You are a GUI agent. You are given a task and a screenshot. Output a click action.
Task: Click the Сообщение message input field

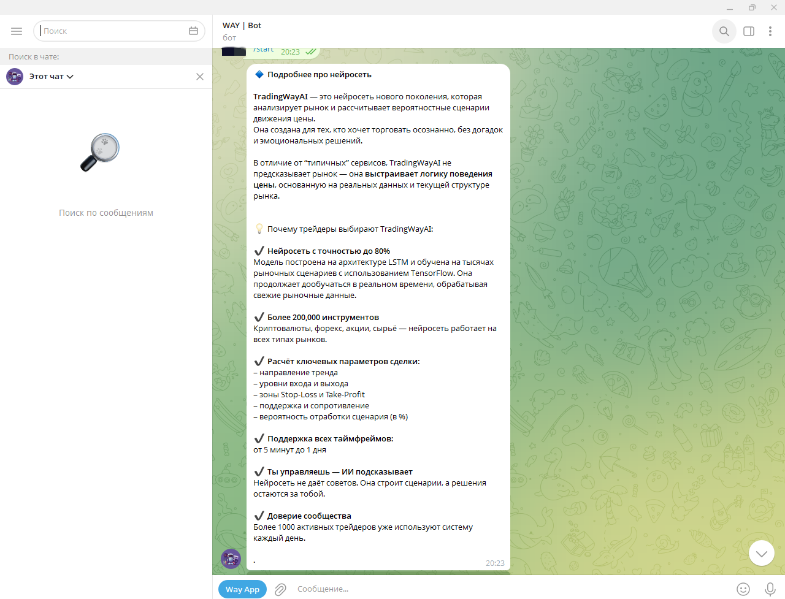368,589
